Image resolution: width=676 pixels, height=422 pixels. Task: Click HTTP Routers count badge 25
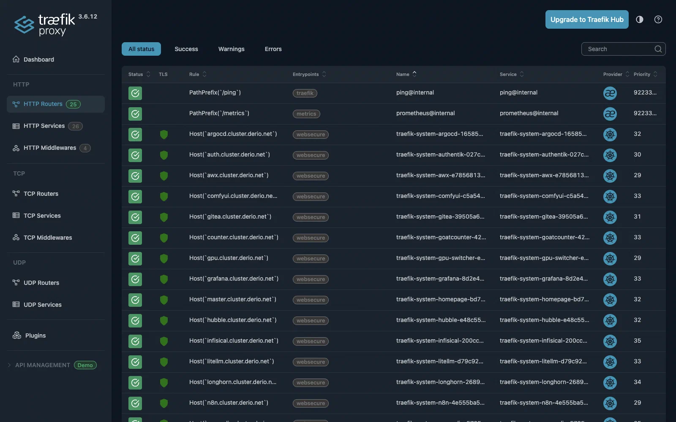(73, 104)
